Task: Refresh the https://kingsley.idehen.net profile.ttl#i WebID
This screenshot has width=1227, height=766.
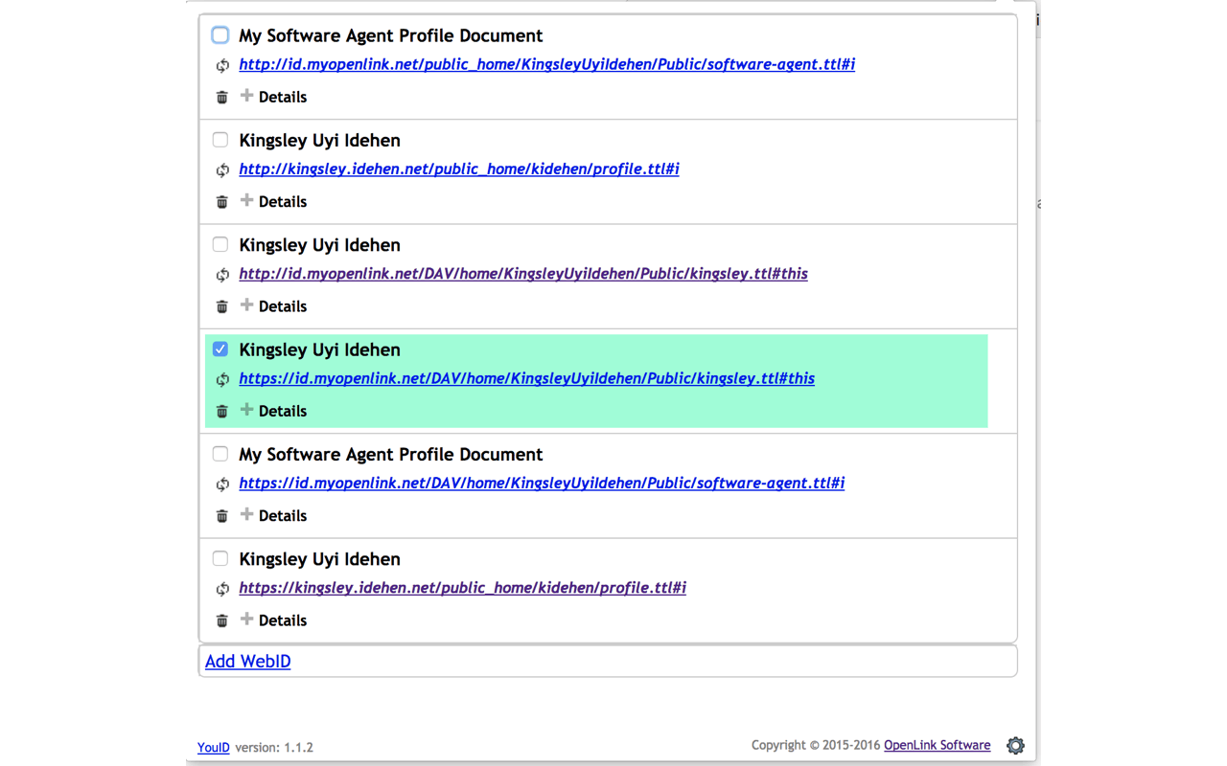Action: (222, 589)
